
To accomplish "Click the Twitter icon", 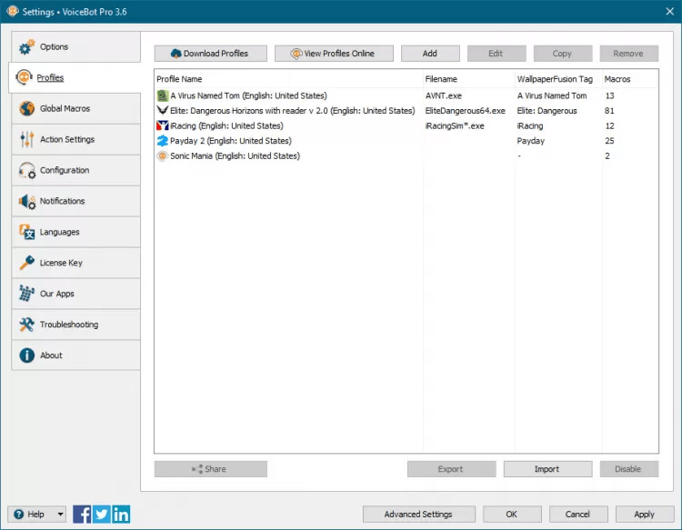I will click(101, 514).
